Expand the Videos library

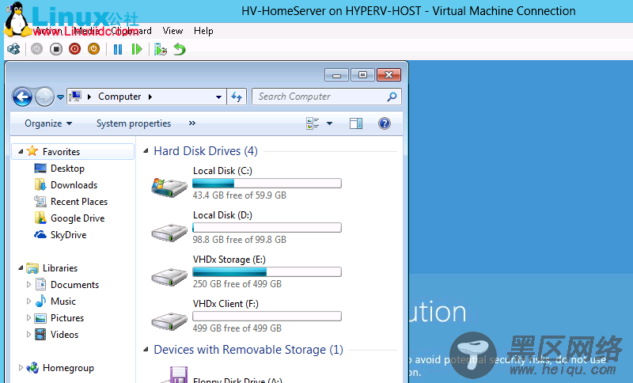point(28,334)
